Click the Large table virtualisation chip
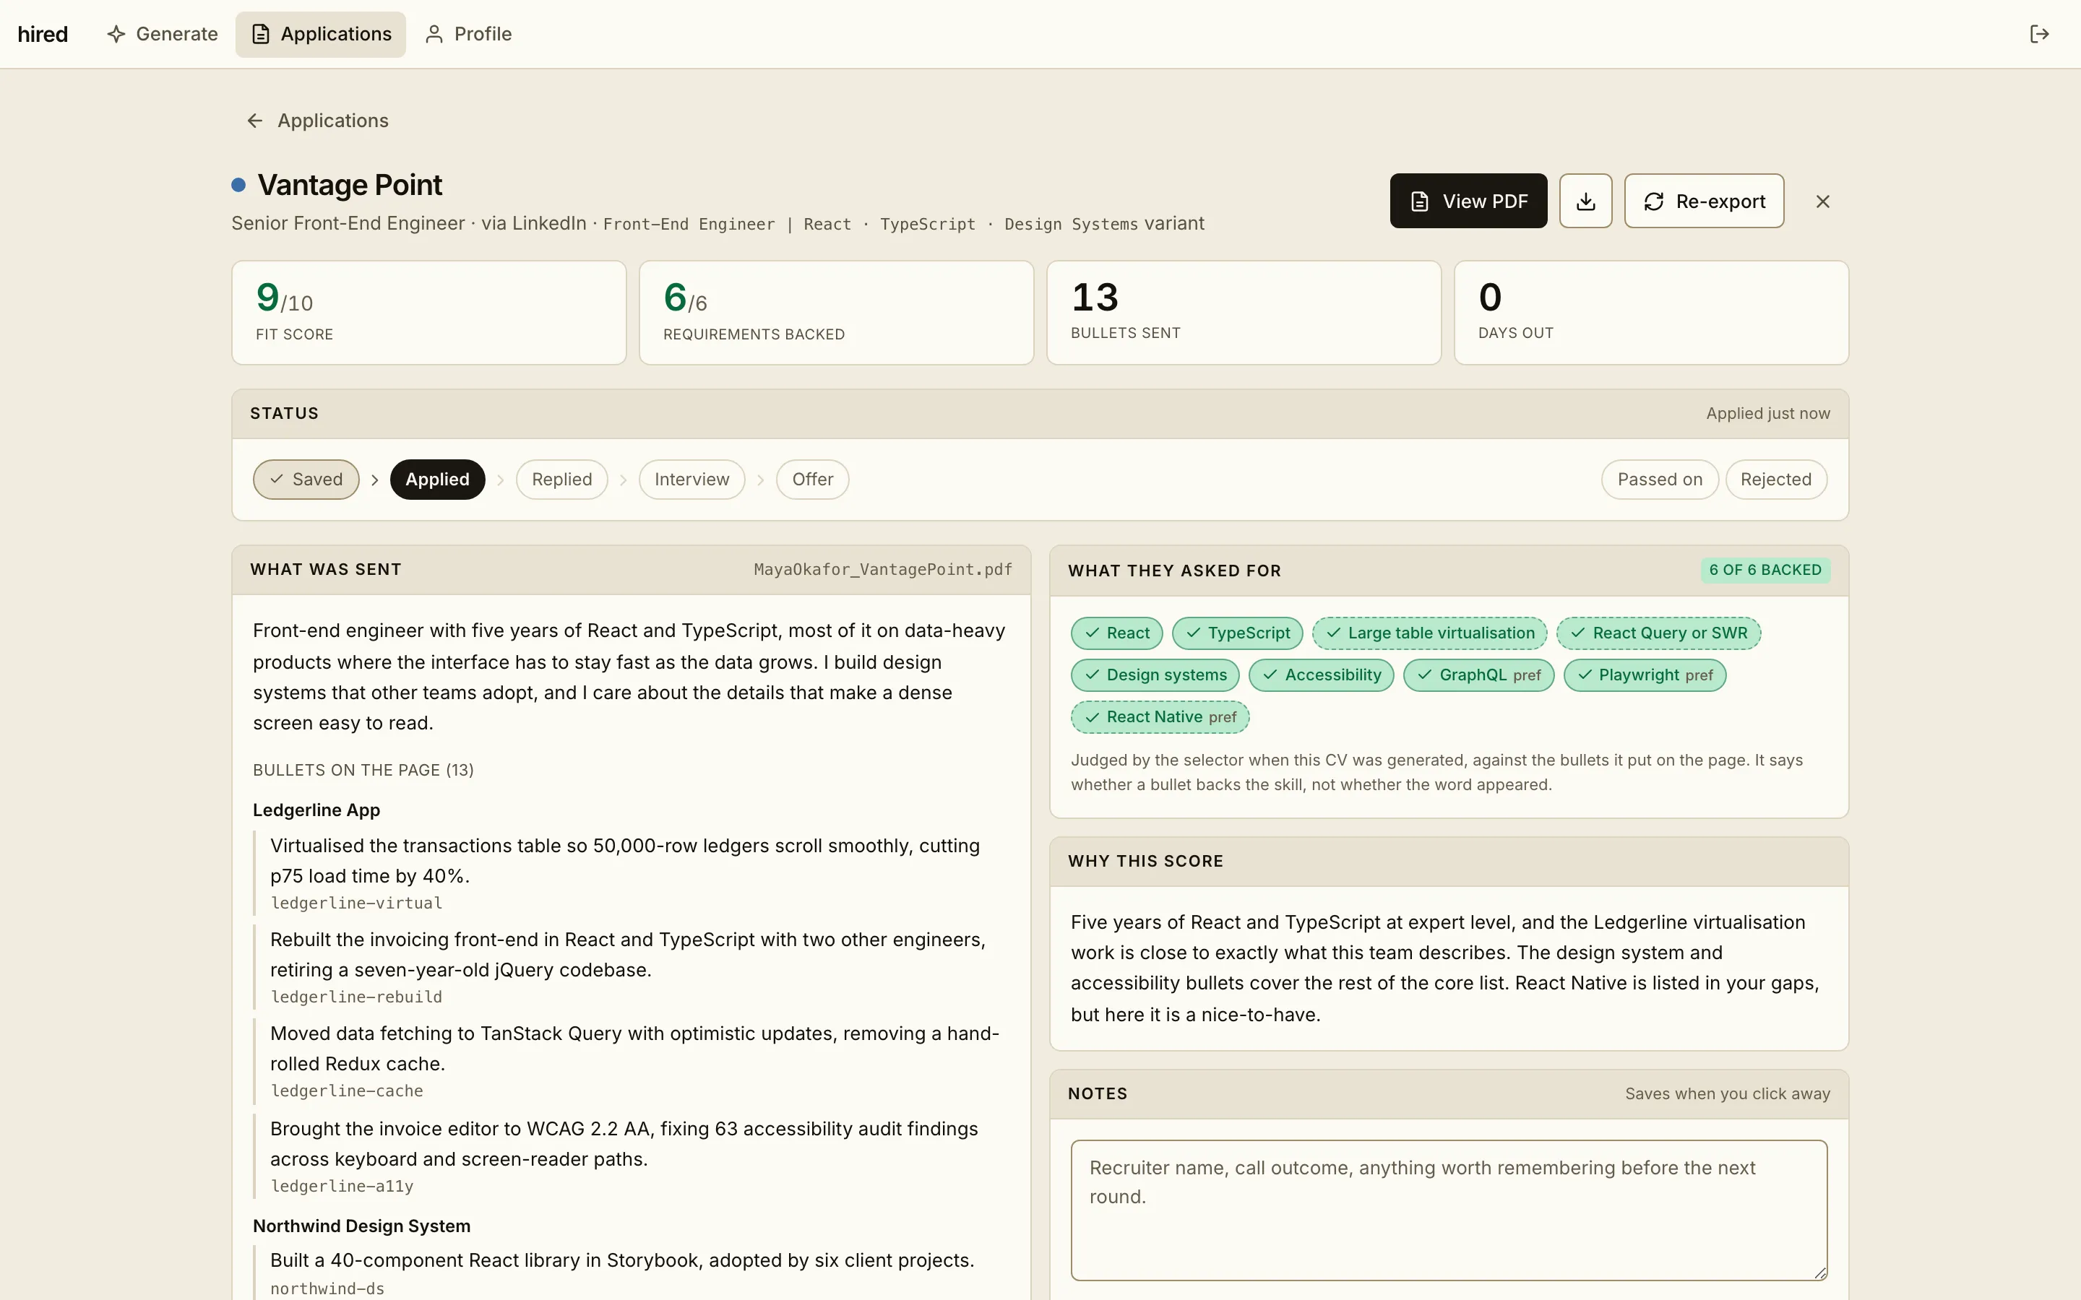The width and height of the screenshot is (2081, 1300). coord(1429,633)
